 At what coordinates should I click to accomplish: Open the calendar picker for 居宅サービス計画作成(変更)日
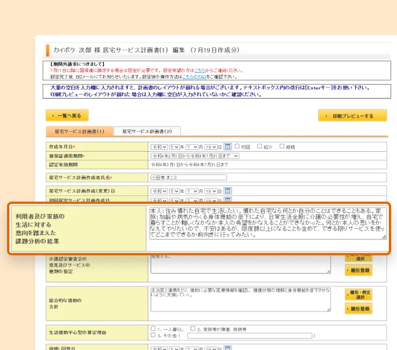[x=228, y=191]
